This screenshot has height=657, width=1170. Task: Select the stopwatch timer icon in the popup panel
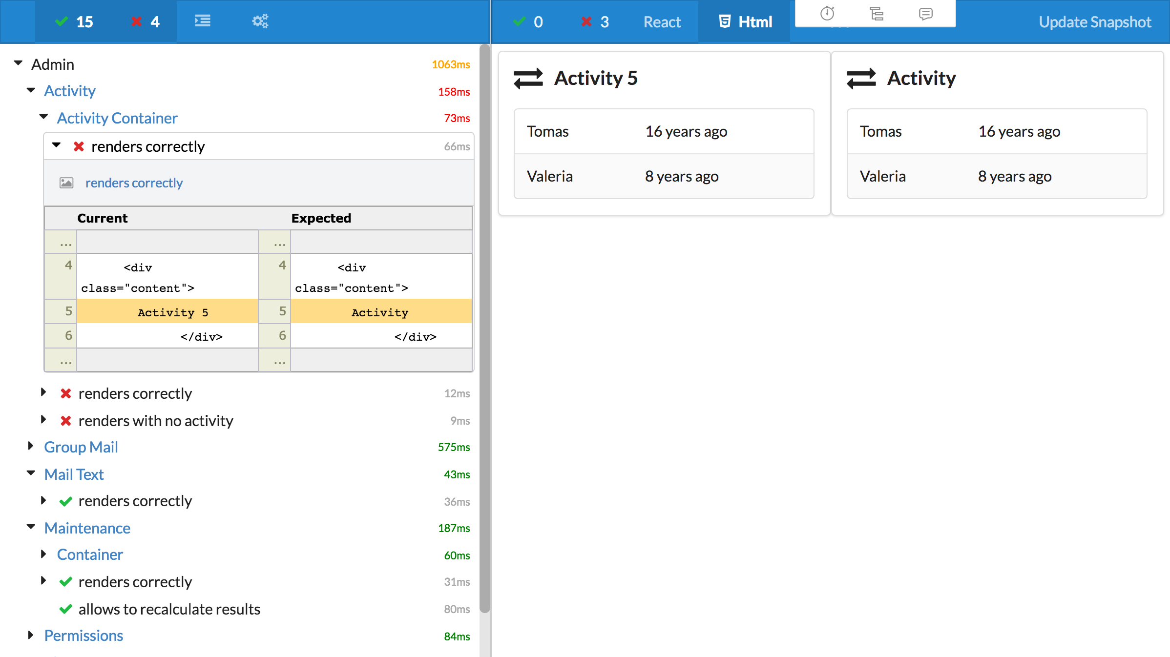click(826, 14)
